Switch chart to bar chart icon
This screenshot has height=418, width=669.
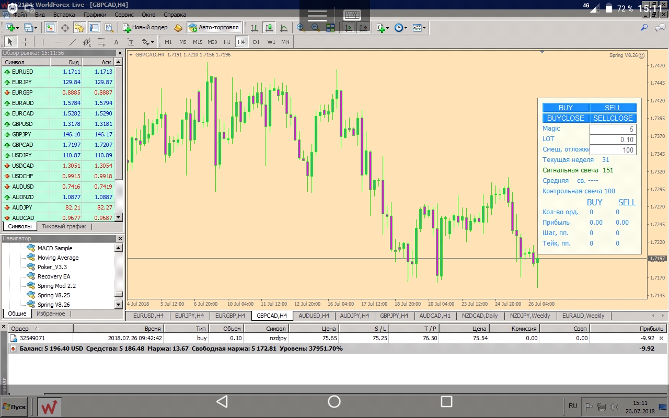pos(255,27)
